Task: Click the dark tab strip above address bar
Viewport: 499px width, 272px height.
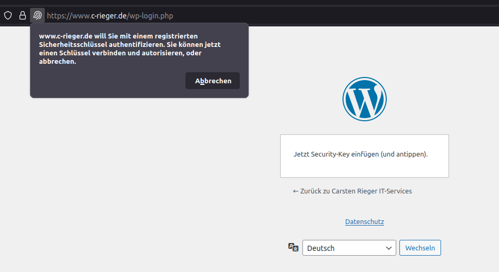Action: tap(250, 2)
